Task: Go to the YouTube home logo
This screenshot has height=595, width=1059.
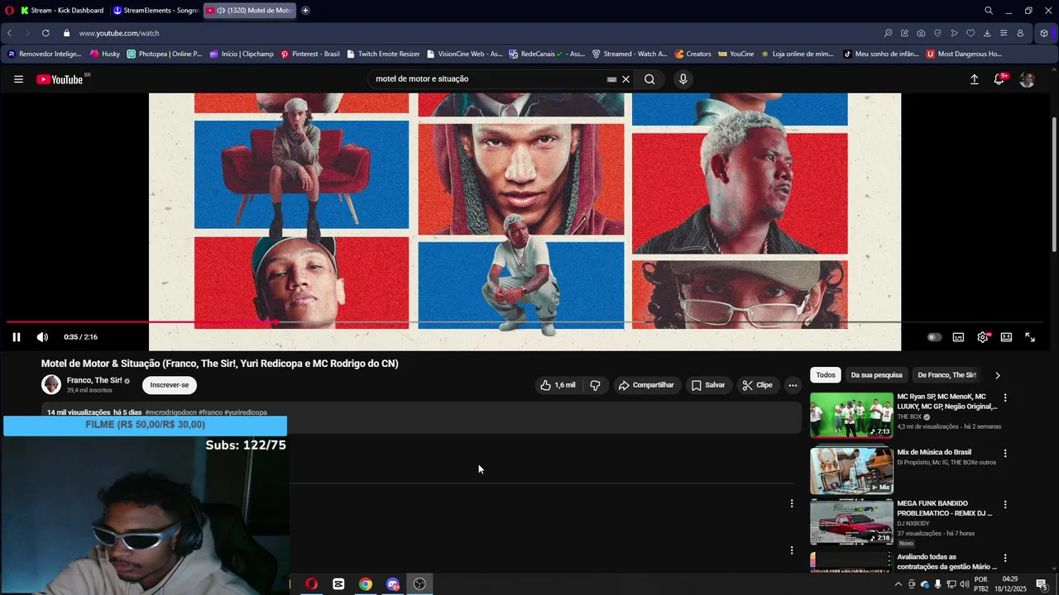Action: coord(60,79)
